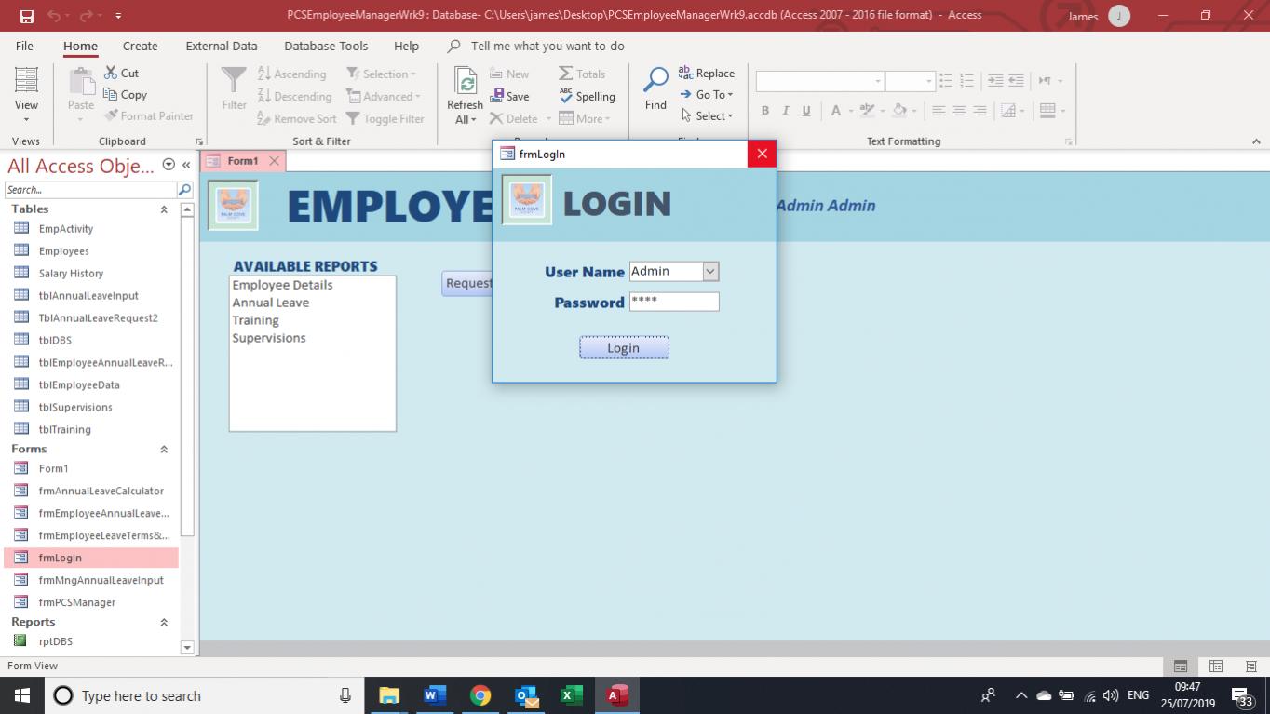Collapse the Tables group in navigation pane
This screenshot has width=1270, height=714.
coord(164,209)
